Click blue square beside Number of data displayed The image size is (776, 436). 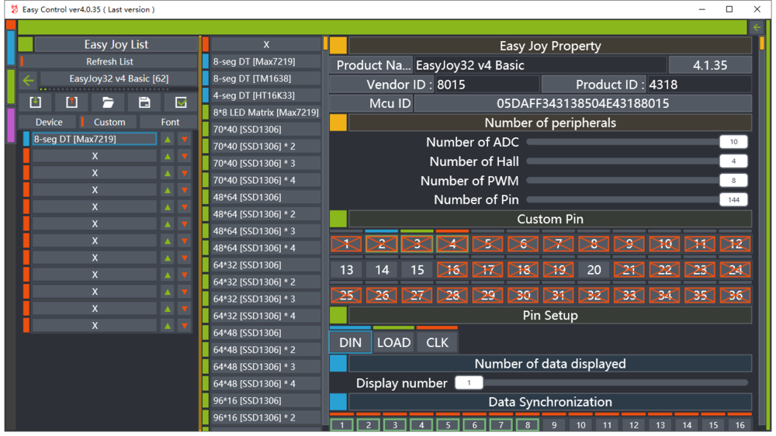(338, 363)
